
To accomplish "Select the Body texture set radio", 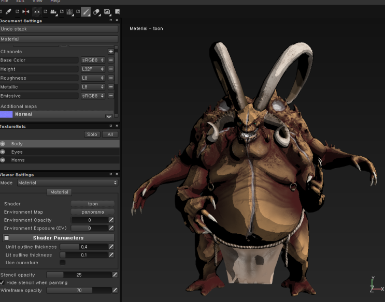I will (3, 144).
